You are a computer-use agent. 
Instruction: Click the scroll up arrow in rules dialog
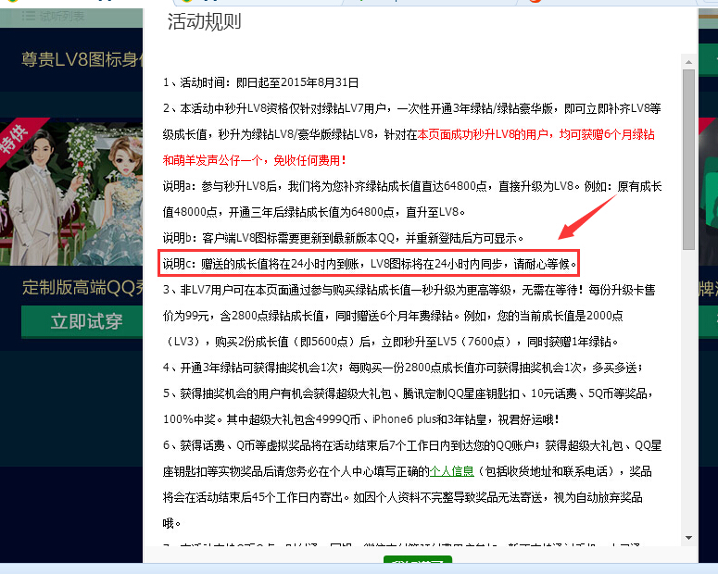(x=688, y=62)
